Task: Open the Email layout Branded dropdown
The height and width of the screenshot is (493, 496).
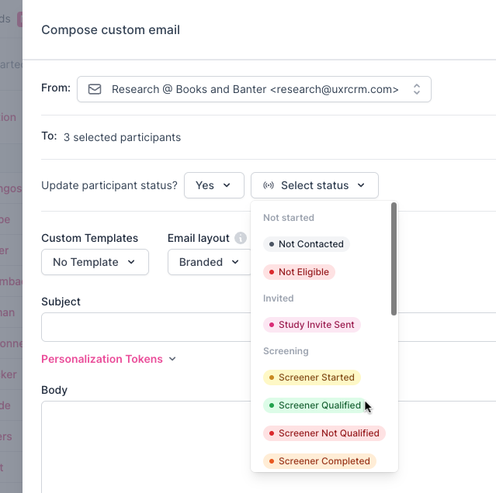Action: [x=209, y=262]
